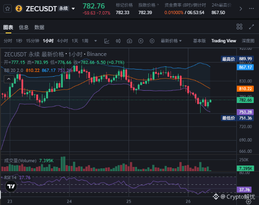Click the 24 date marker on time axis
Image resolution: width=259 pixels, height=205 pixels.
(x=69, y=201)
